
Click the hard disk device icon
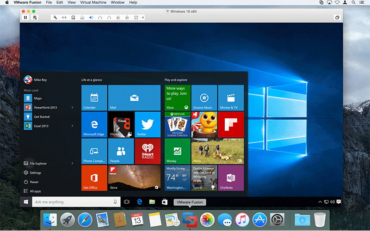(x=73, y=18)
